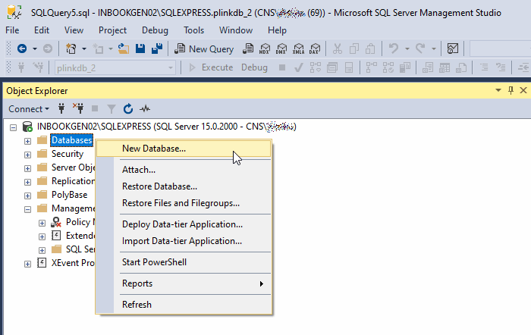Viewport: 531px width, 335px height.
Task: Expand the Replication folder
Action: [27, 182]
